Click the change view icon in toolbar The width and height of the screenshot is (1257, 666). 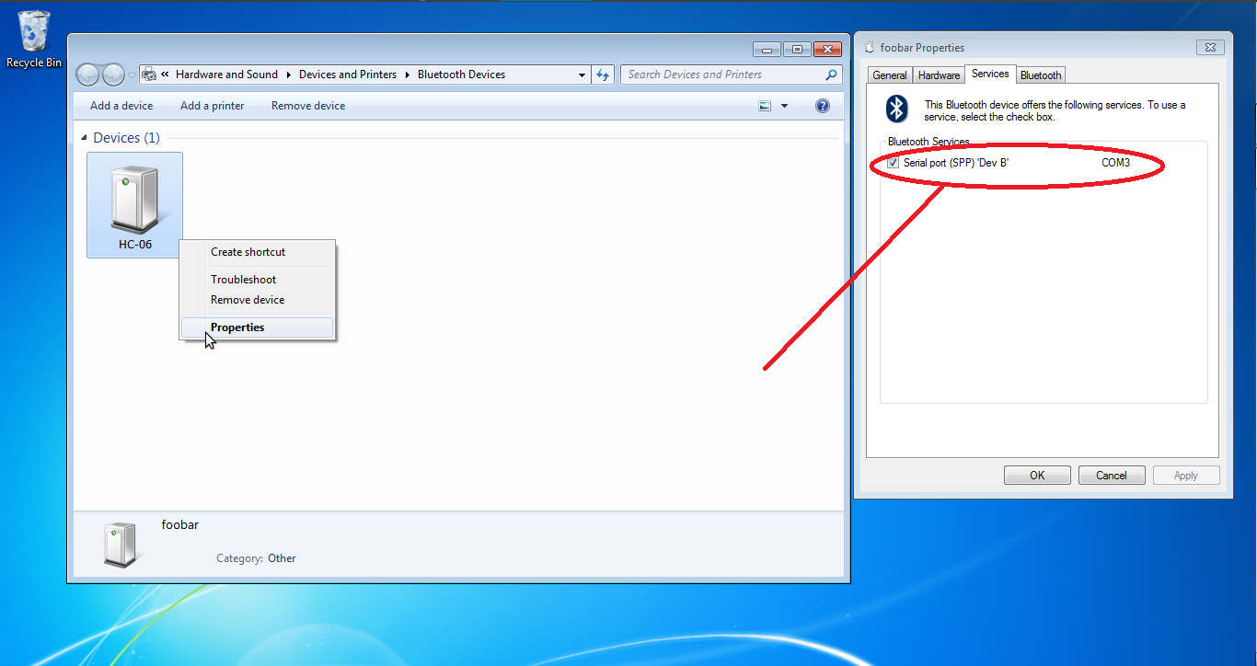[x=765, y=106]
